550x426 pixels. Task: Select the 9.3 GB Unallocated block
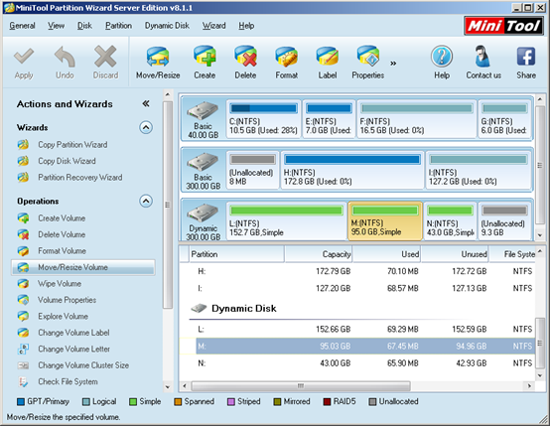(504, 221)
